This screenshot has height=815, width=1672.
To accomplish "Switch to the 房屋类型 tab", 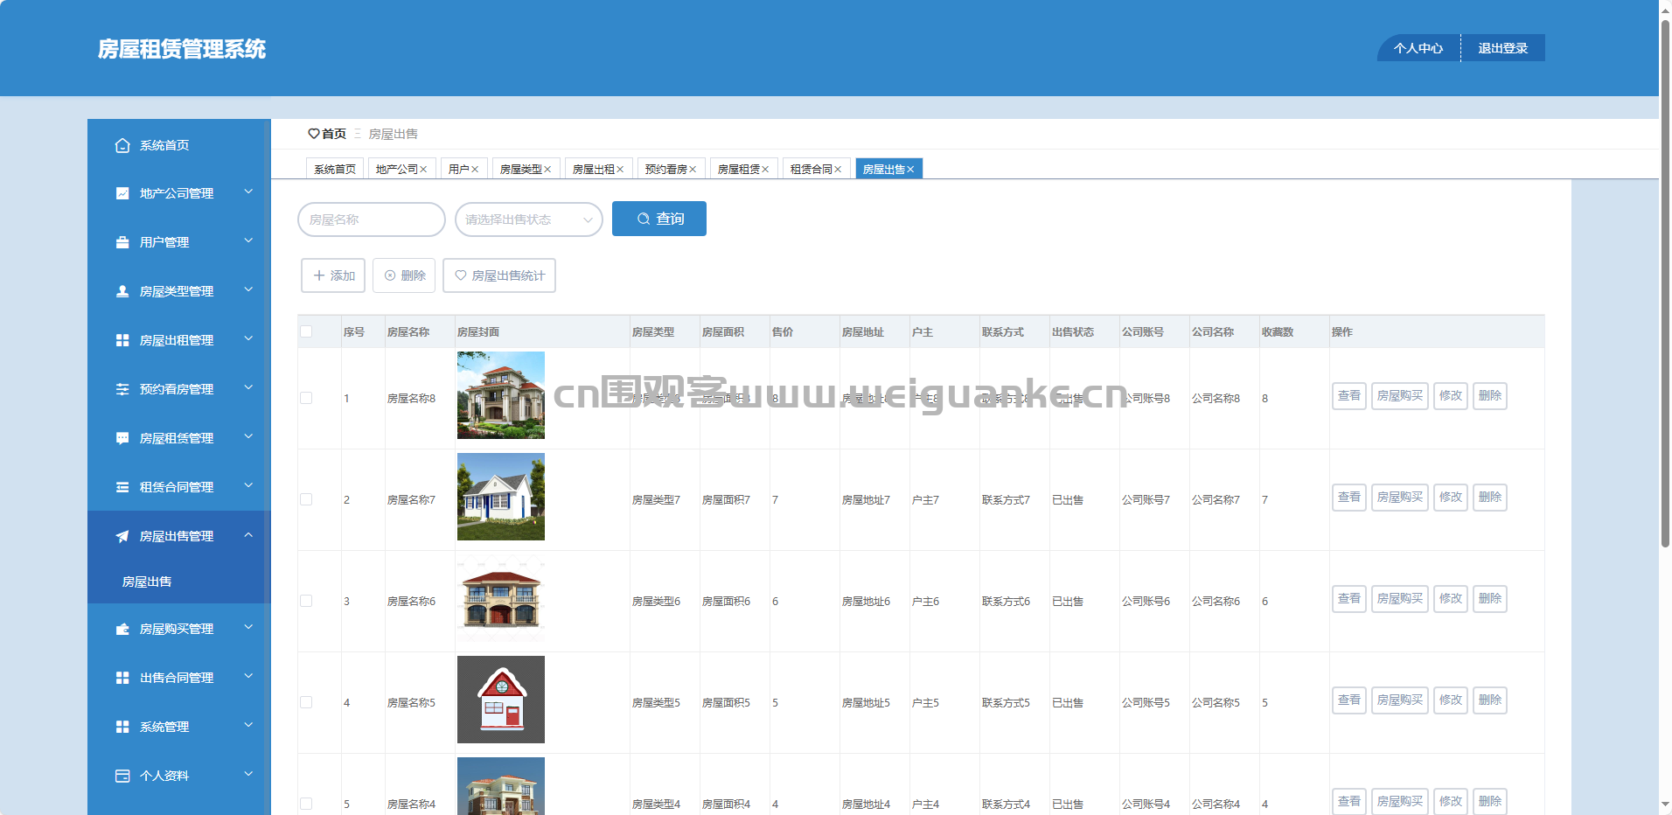I will pos(521,170).
